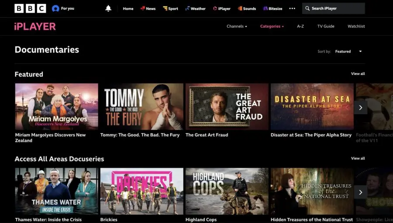Go to the Watchlist page
This screenshot has height=223, width=393.
[x=356, y=26]
